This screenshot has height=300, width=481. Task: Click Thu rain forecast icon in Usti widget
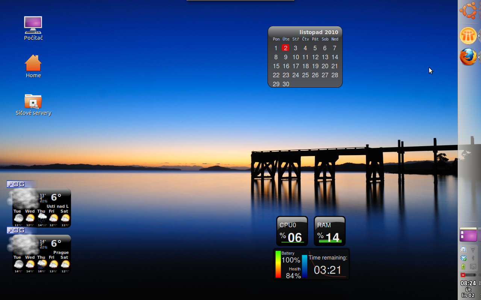pos(42,218)
